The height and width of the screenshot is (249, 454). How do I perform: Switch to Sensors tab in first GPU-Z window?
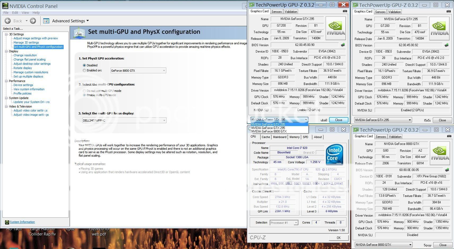(277, 12)
